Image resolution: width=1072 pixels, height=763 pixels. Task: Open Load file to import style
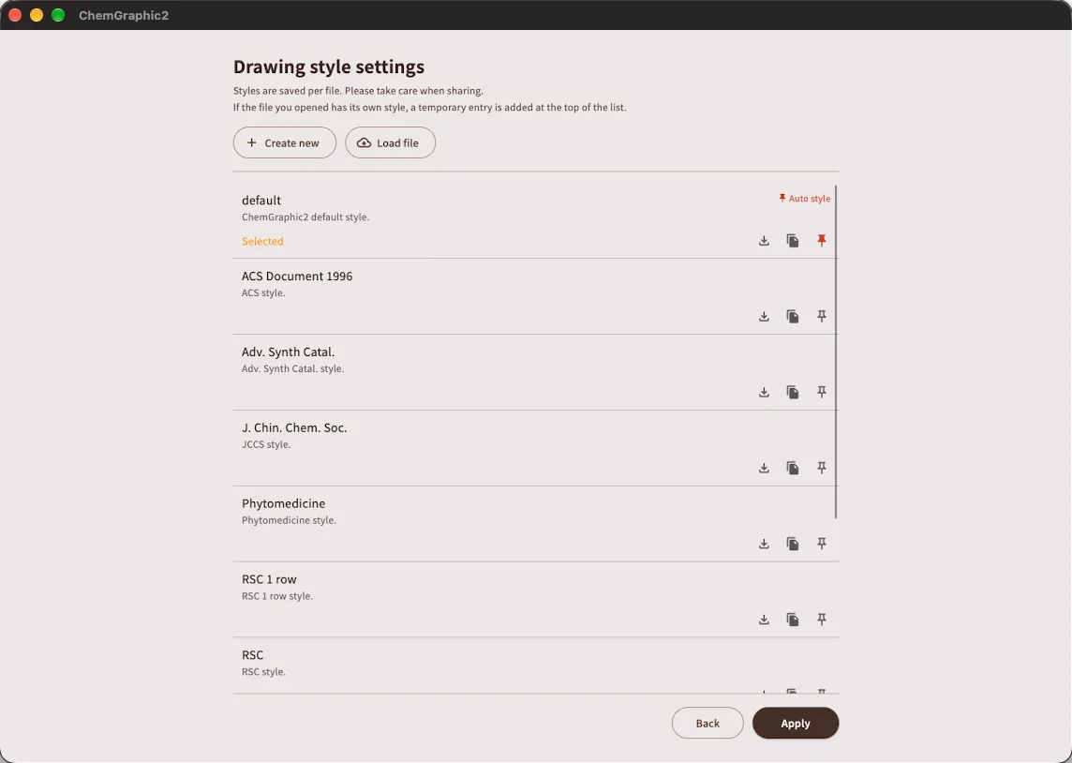pos(391,142)
